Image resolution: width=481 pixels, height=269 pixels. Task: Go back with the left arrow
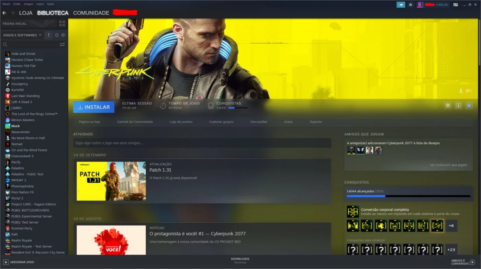pos(4,13)
